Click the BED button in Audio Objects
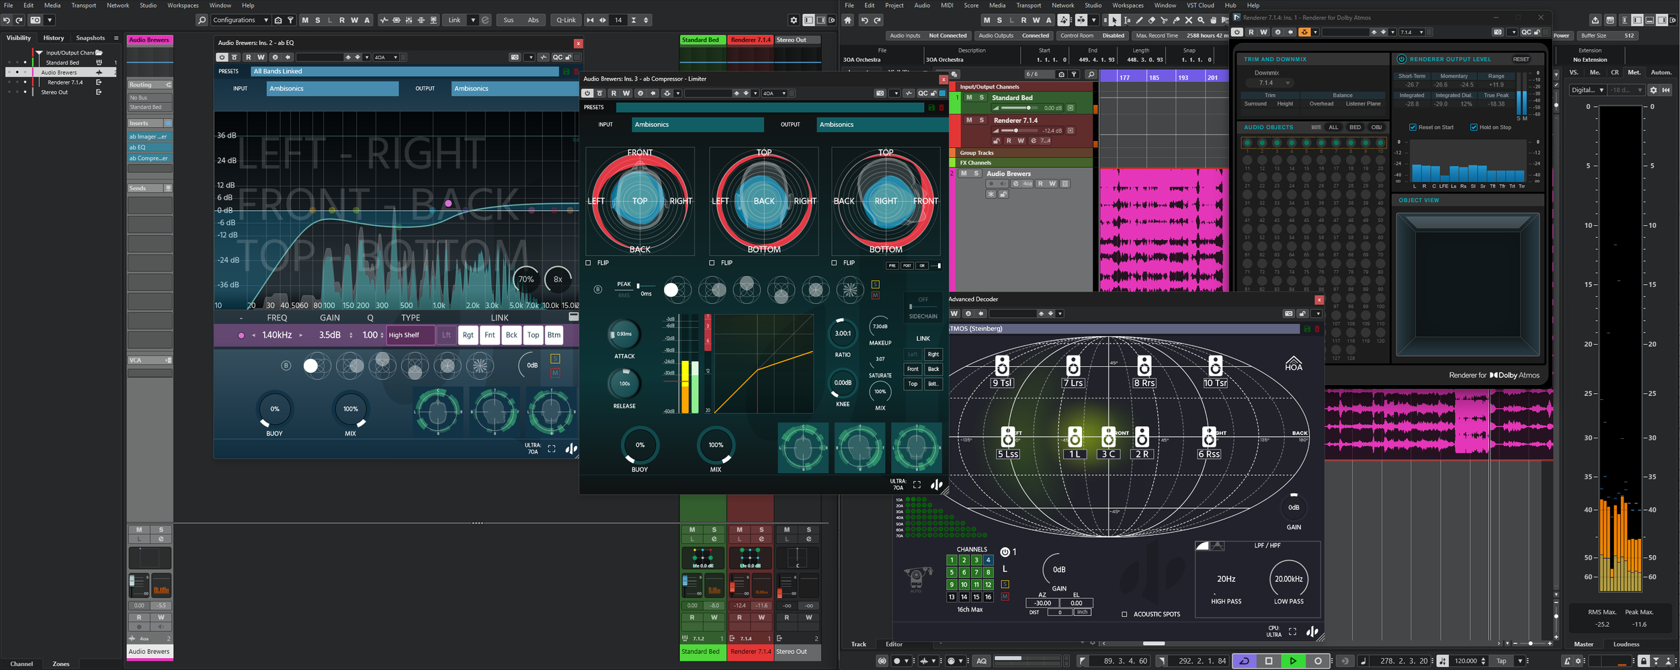 pos(1355,127)
